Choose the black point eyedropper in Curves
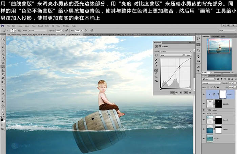 click(x=156, y=59)
